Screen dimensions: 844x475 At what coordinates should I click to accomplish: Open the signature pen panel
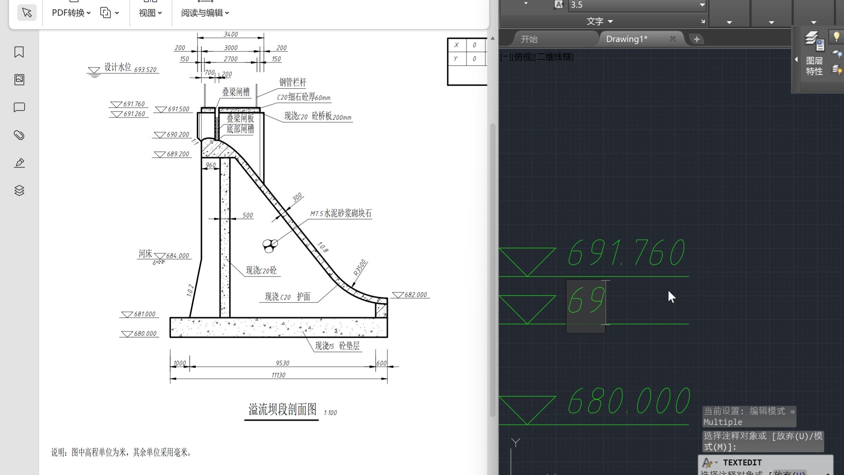pyautogui.click(x=19, y=163)
